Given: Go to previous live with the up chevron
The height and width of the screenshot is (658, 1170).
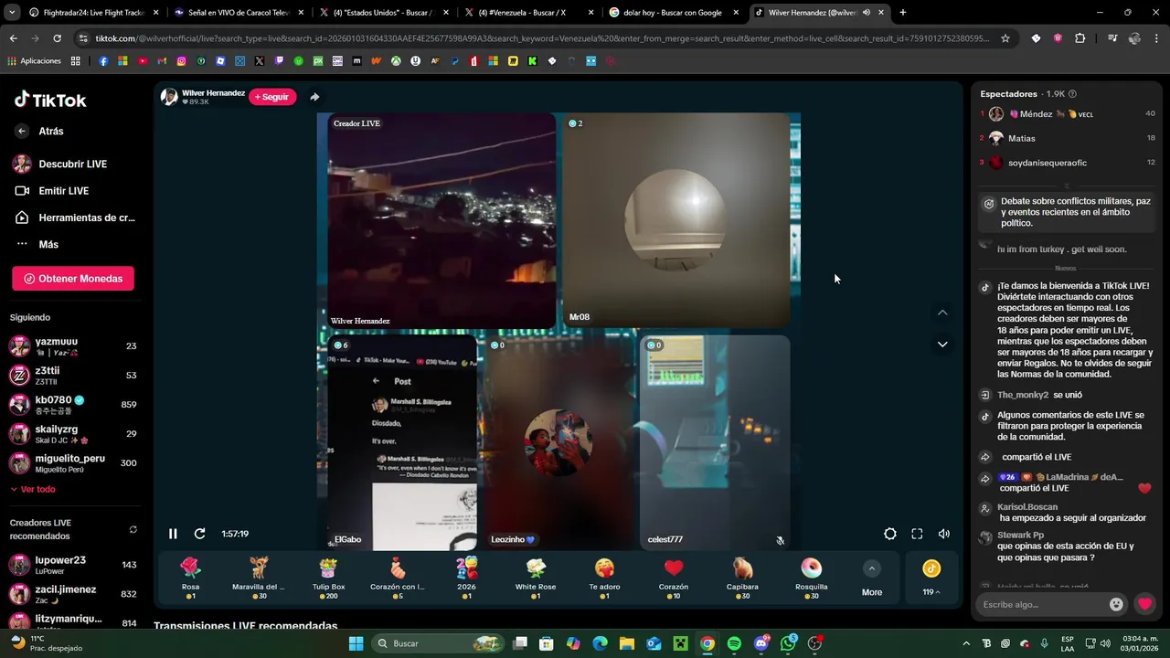Looking at the screenshot, I should 942,313.
